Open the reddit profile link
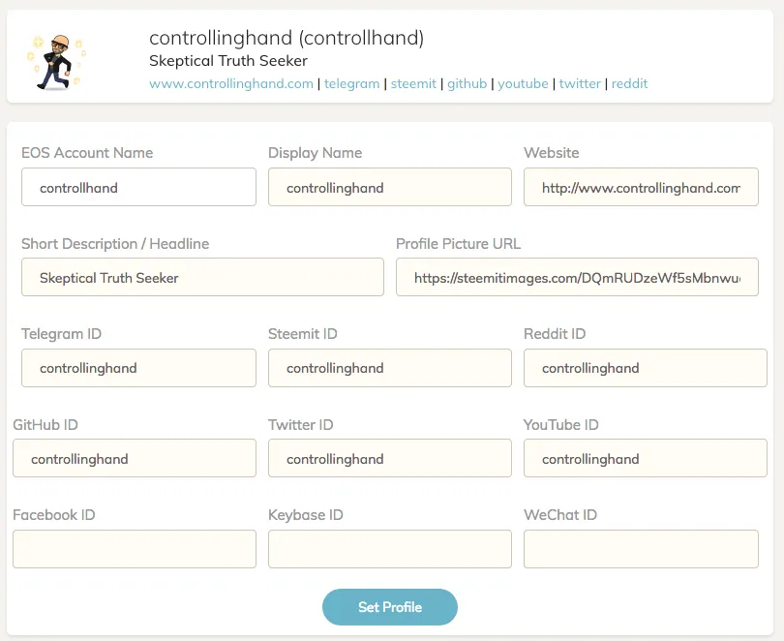This screenshot has height=641, width=784. (629, 83)
